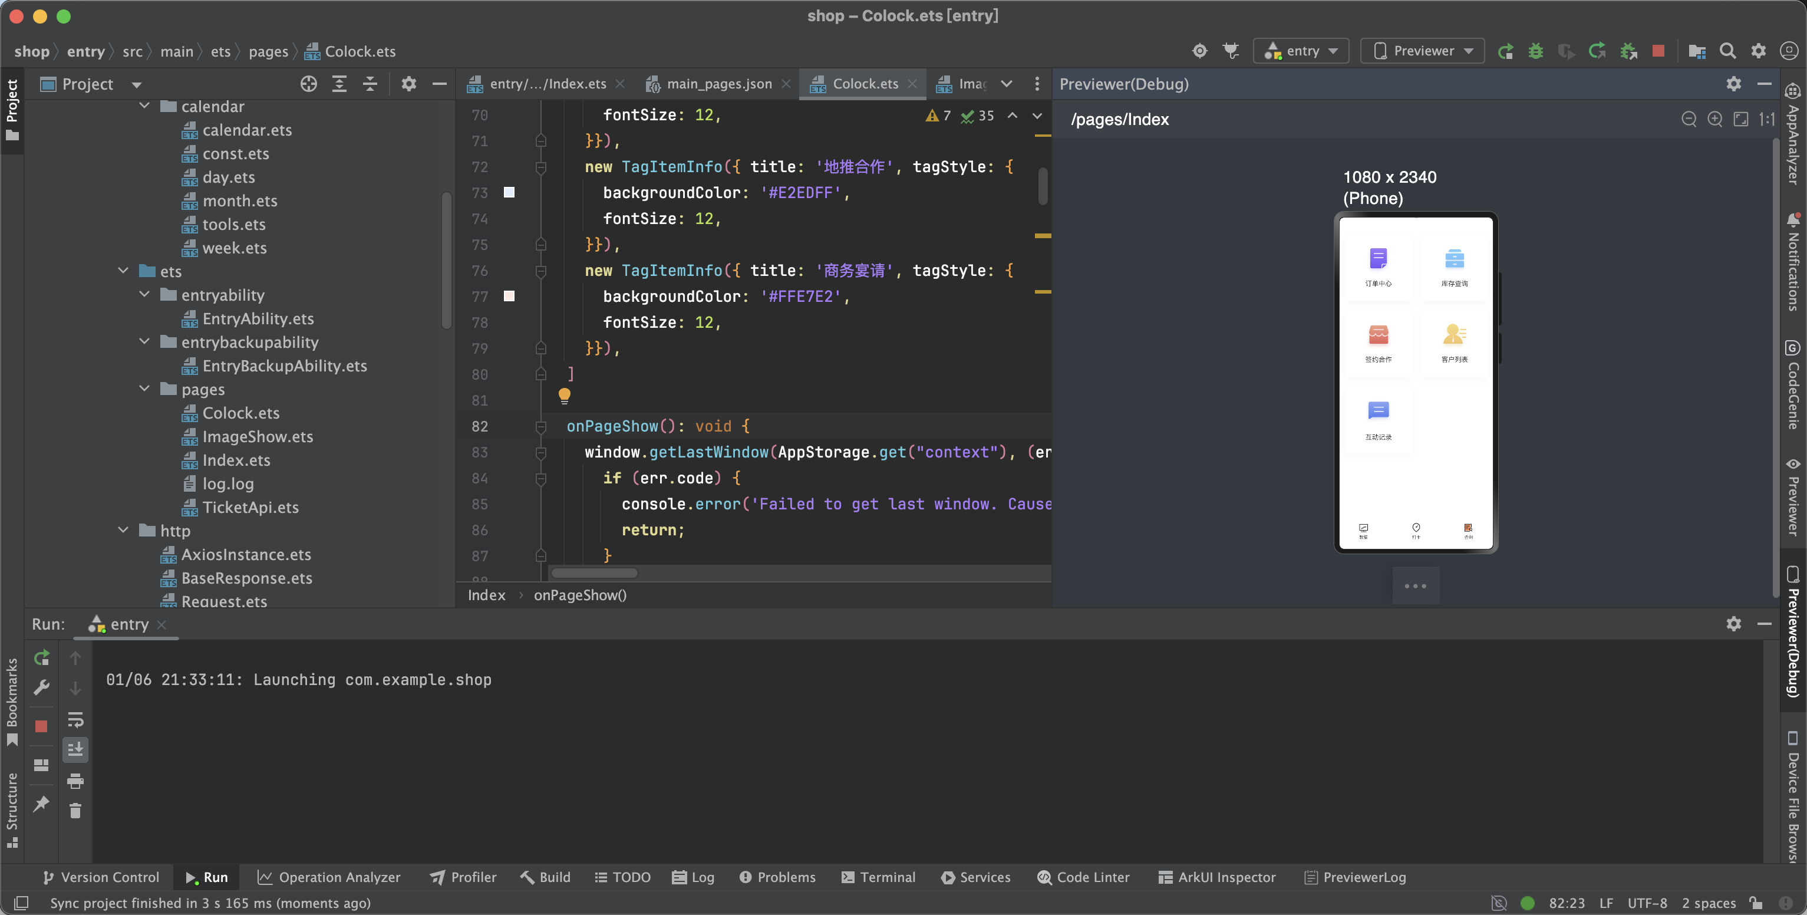Toggle Soft-Wrap in Run console
The width and height of the screenshot is (1807, 915).
pos(75,719)
